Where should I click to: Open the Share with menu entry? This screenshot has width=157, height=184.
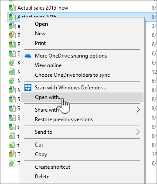tap(82, 110)
